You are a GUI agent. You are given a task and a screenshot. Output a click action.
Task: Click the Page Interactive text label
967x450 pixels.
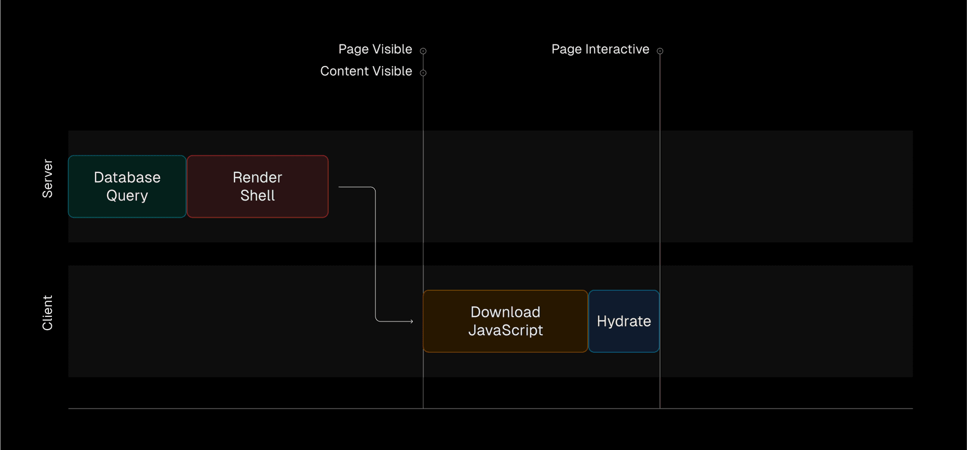[600, 49]
